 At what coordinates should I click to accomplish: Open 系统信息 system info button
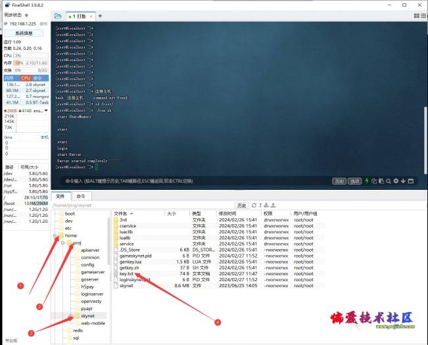24,33
